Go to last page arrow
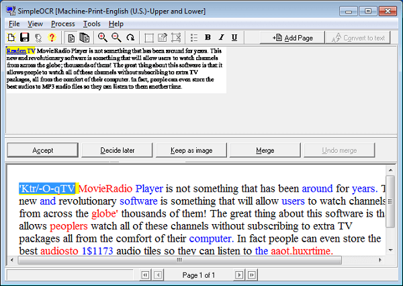Screen dimensions: 403x286 point(252,275)
